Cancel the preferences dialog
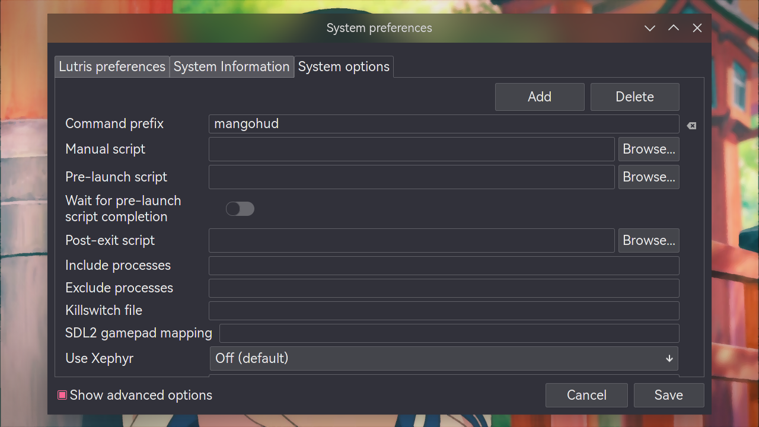 pyautogui.click(x=586, y=395)
